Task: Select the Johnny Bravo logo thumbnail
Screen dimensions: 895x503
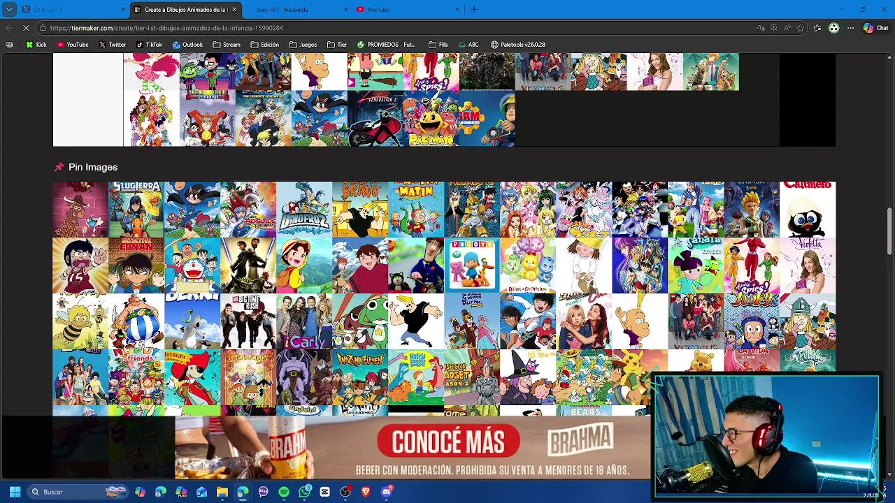Action: 360,210
